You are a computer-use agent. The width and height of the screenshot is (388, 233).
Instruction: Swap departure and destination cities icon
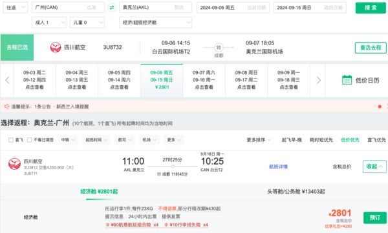tap(112, 7)
